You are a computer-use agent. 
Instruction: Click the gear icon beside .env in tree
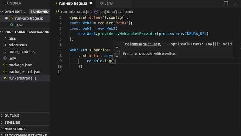5,58
